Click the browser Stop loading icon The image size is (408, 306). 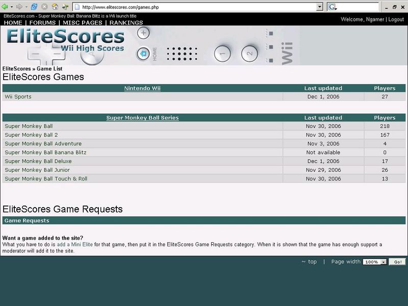click(x=44, y=7)
